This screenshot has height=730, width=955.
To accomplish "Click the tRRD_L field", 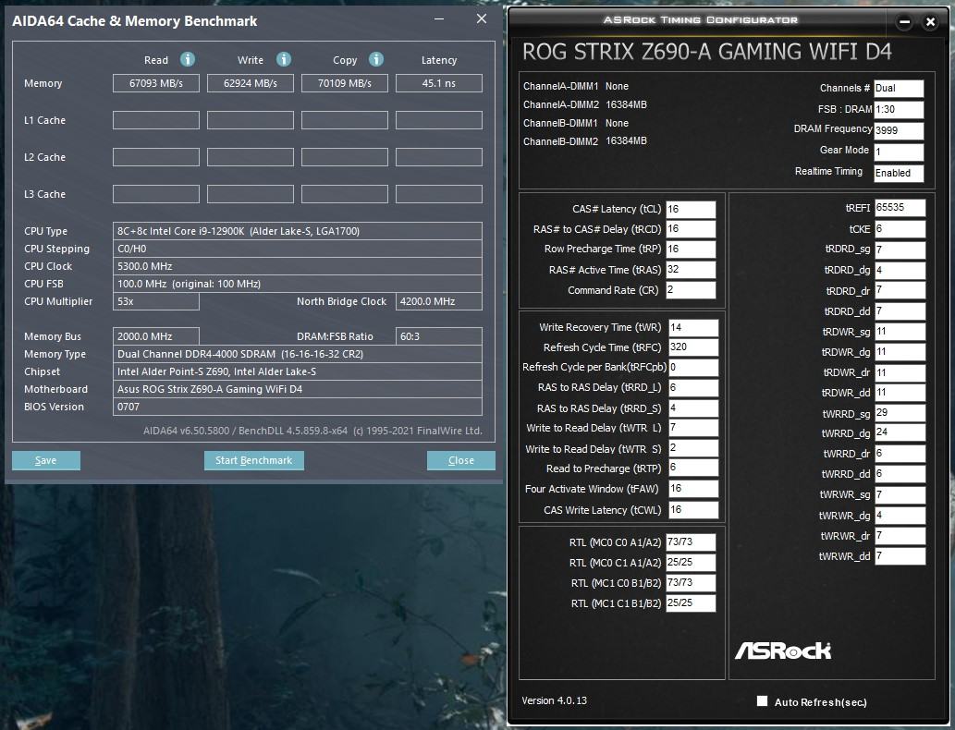I will 693,388.
